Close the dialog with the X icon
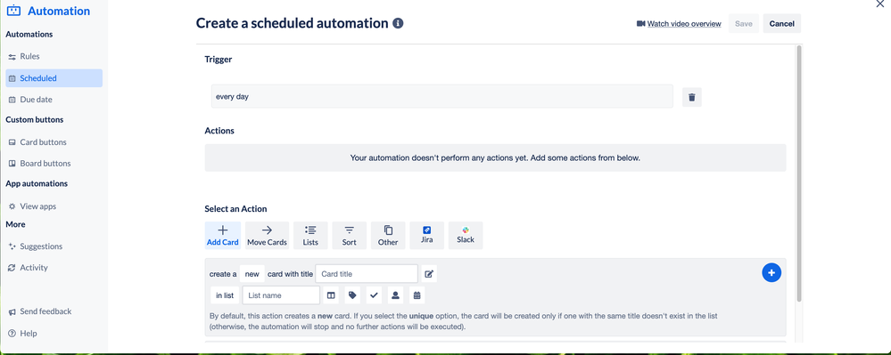This screenshot has height=355, width=891. coord(881,3)
